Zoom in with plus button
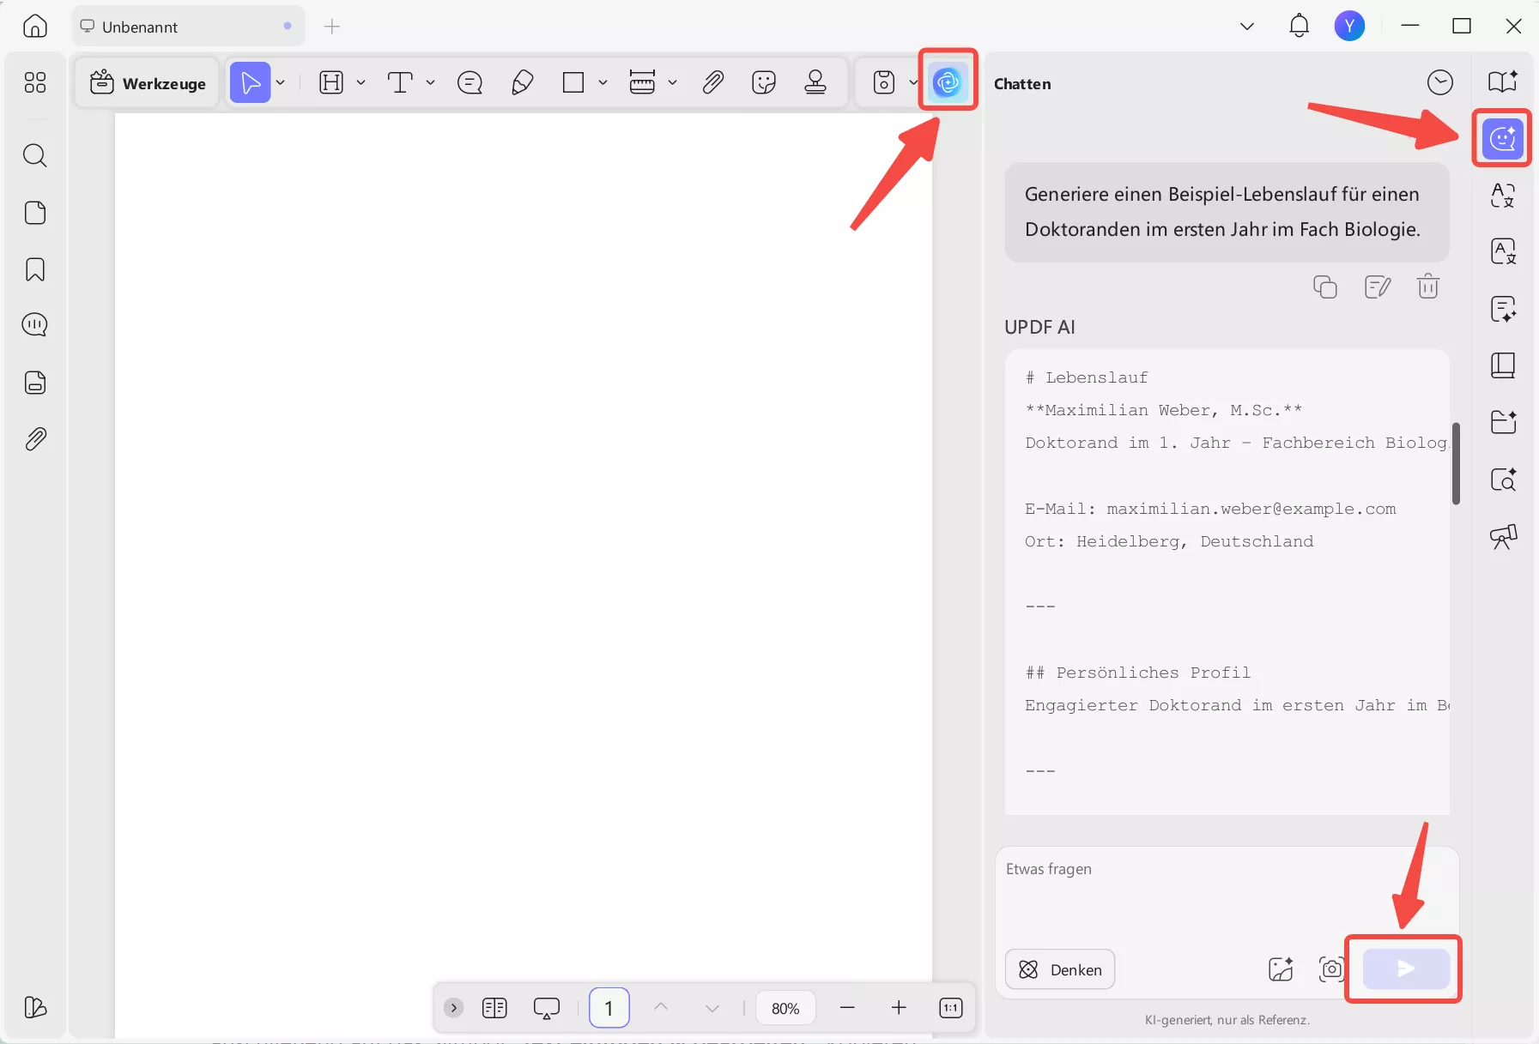1539x1044 pixels. [x=899, y=1008]
